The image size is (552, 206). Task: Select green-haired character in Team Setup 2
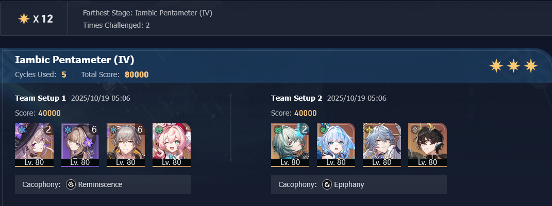(290, 144)
